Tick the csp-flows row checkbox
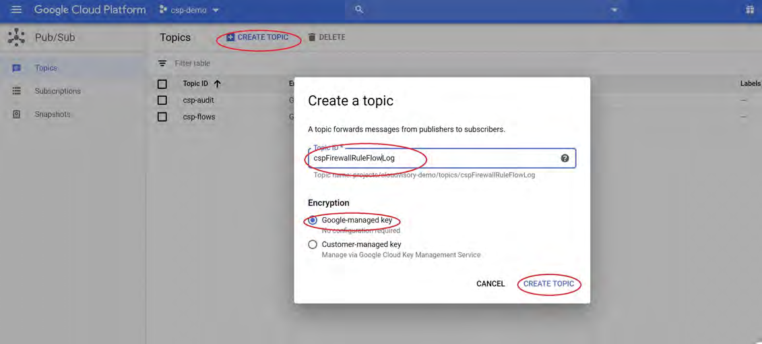Image resolution: width=762 pixels, height=344 pixels. [162, 117]
